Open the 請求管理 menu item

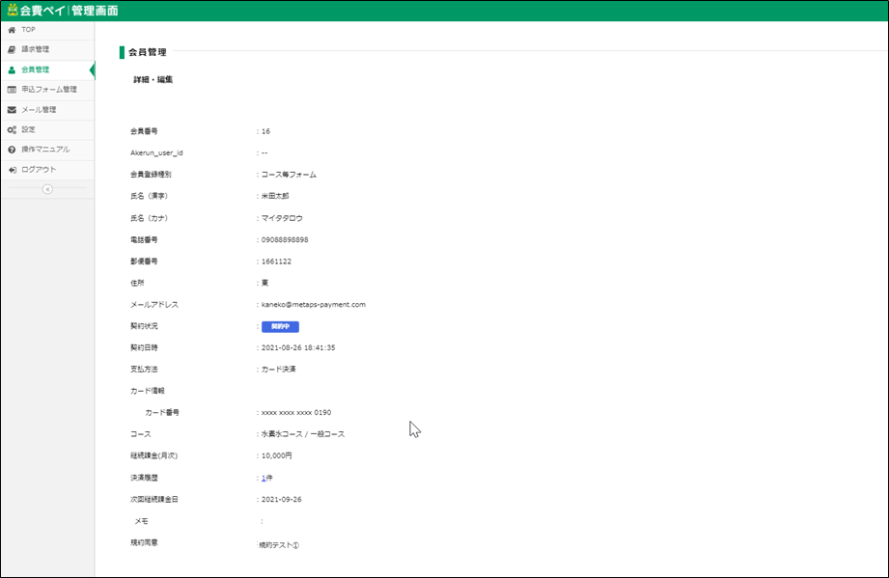[36, 49]
